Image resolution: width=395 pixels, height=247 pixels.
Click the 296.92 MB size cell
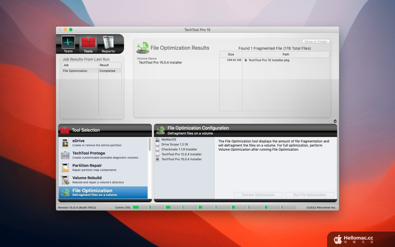pyautogui.click(x=234, y=60)
